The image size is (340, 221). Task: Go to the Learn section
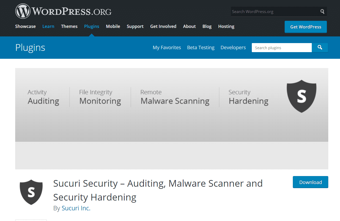pos(48,26)
